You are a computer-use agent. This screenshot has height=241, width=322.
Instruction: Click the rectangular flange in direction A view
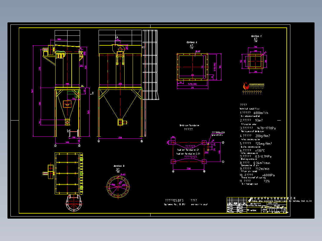coord(192,67)
